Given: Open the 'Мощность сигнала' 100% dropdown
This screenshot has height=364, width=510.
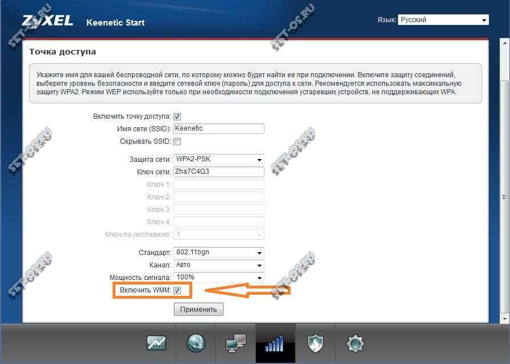Looking at the screenshot, I should point(218,277).
